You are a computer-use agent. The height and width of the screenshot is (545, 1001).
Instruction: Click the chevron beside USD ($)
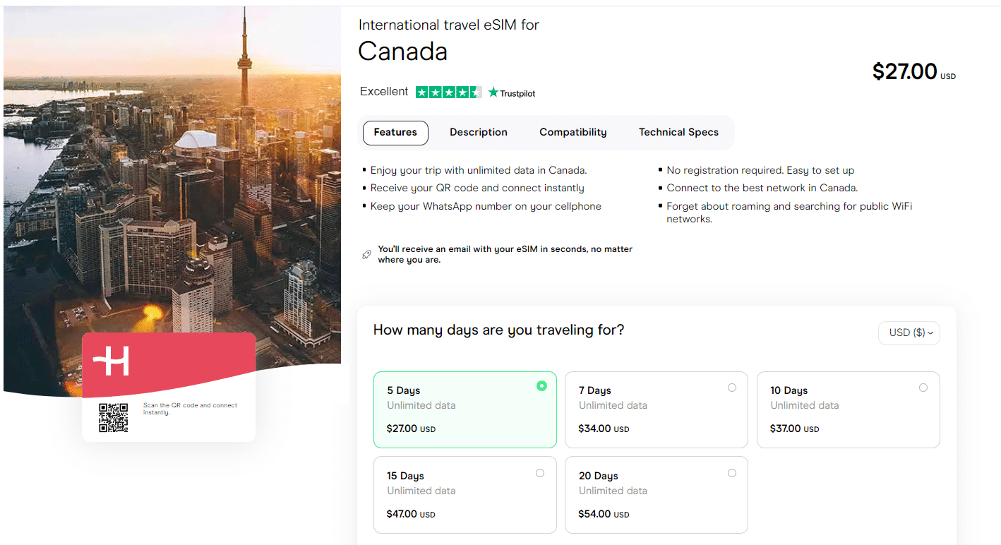[x=931, y=333]
